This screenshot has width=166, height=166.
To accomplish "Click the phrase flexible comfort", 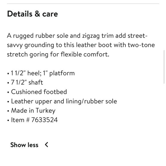I will point(85,54).
